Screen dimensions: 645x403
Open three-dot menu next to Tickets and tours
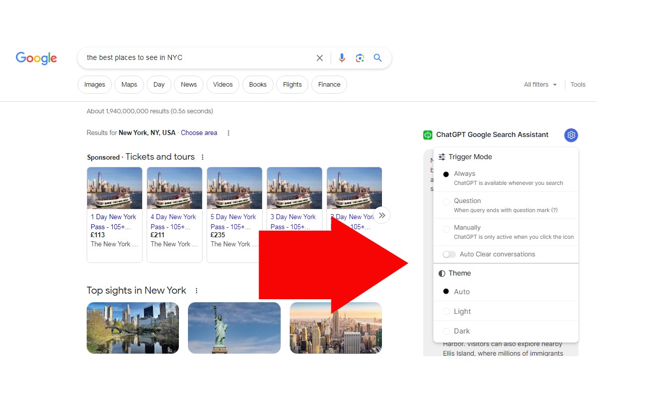pyautogui.click(x=203, y=157)
